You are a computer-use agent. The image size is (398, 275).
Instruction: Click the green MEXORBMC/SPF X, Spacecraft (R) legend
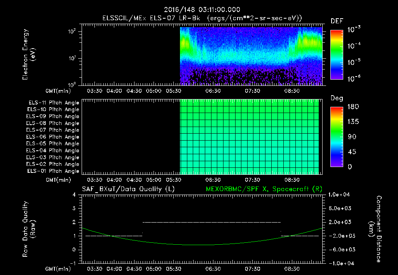pos(264,189)
